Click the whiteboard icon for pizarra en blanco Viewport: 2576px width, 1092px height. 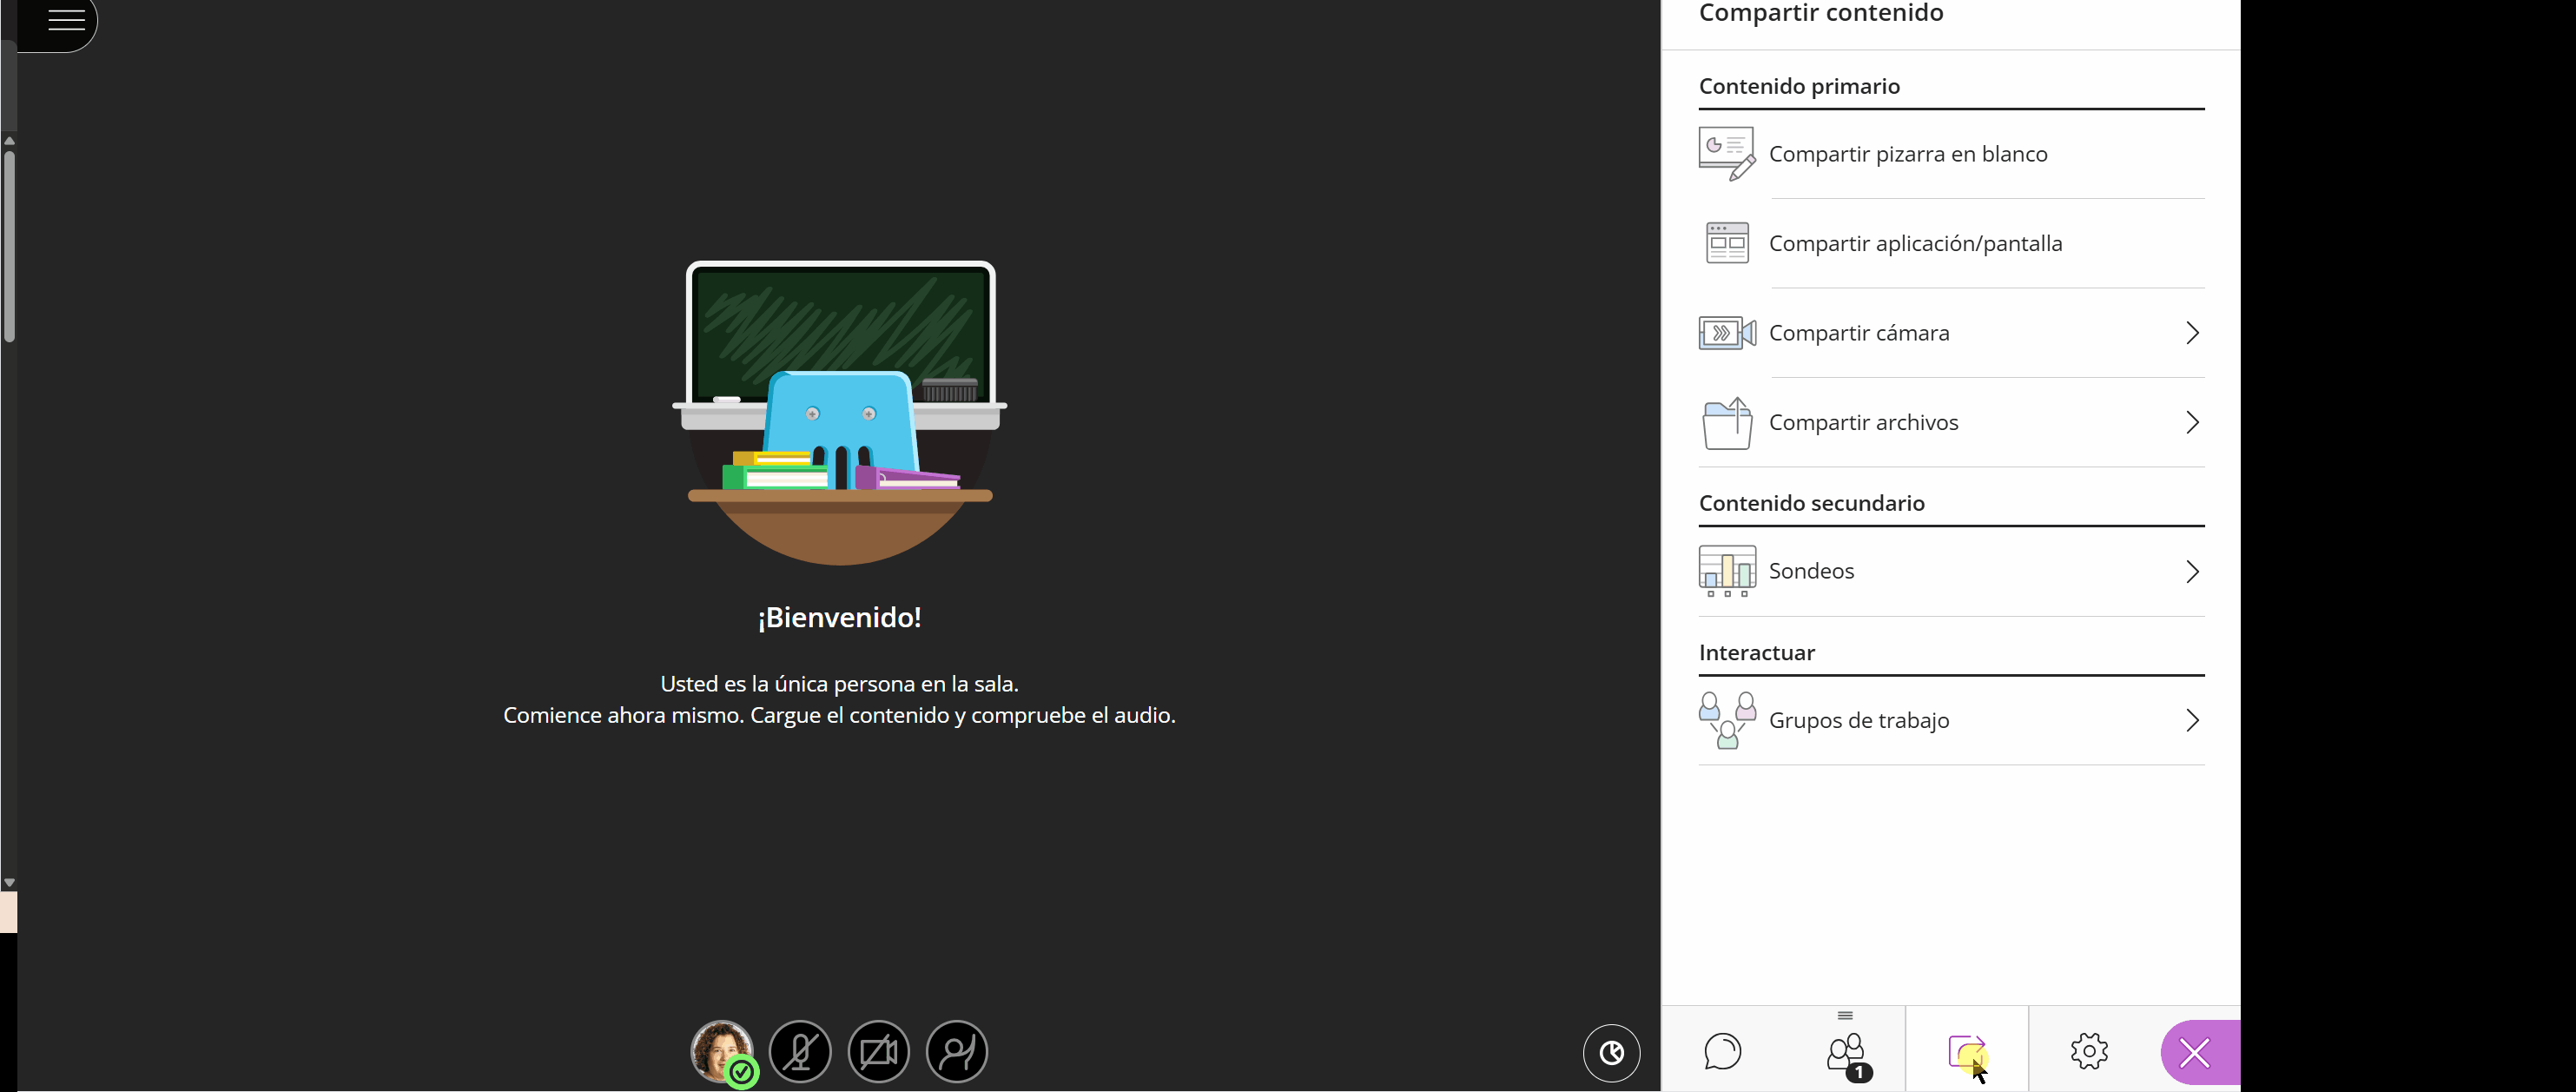click(x=1727, y=154)
